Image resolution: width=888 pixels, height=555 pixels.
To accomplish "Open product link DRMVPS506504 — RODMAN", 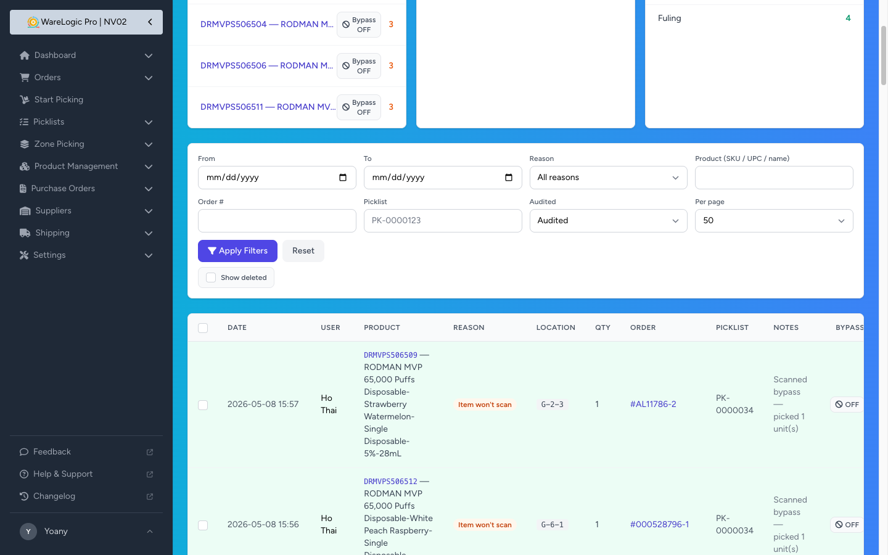I will click(x=266, y=25).
